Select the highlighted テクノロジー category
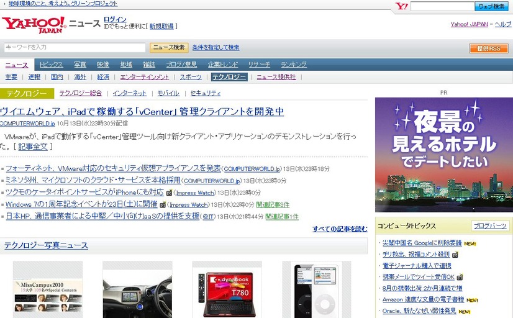513x318 pixels. (x=229, y=77)
